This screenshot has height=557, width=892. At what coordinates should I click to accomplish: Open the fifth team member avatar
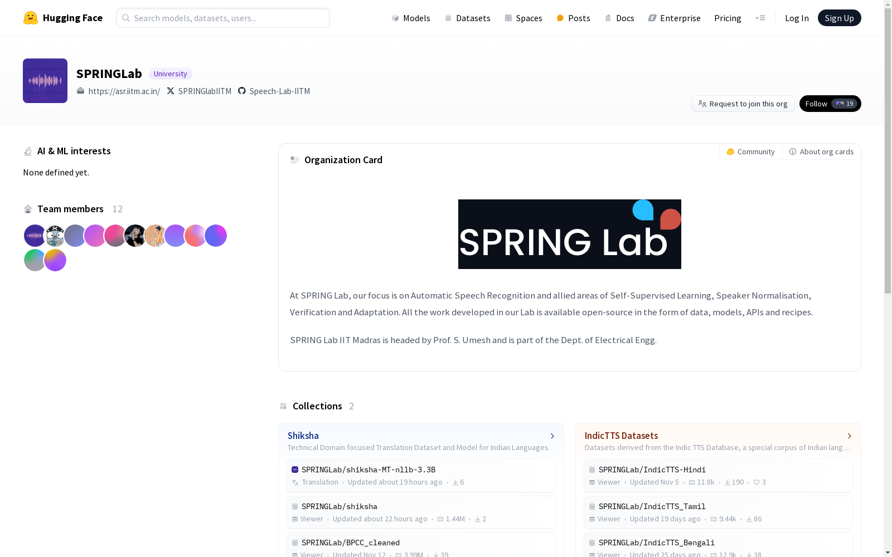(115, 236)
